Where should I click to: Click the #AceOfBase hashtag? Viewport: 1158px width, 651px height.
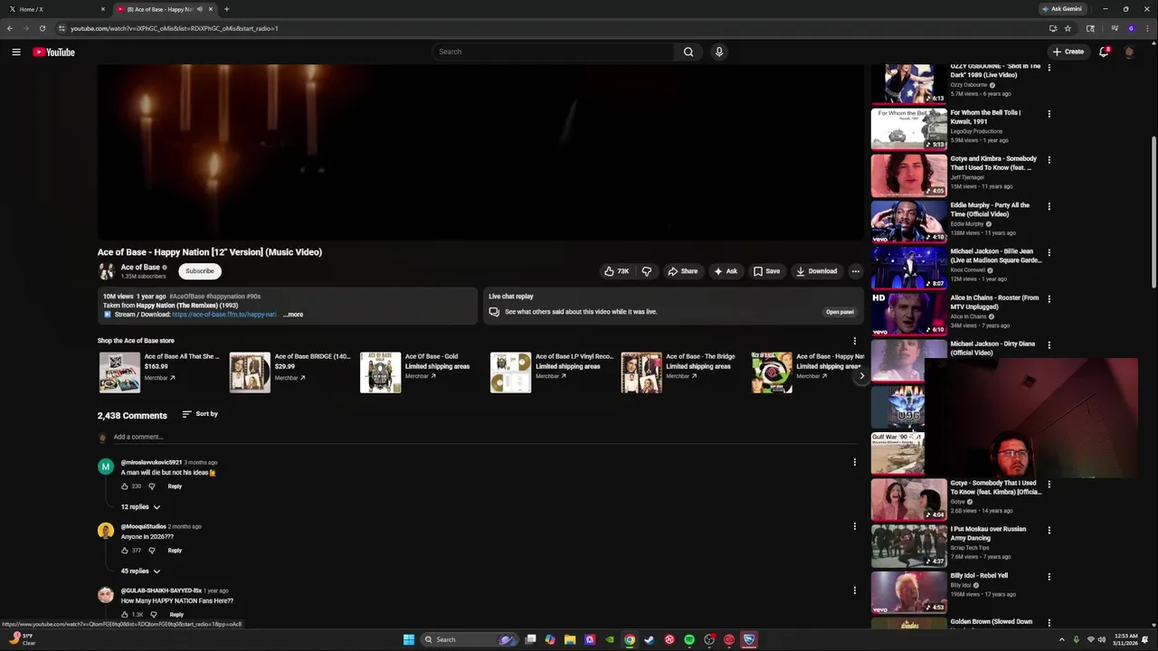pos(187,297)
